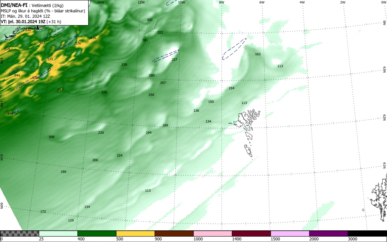Click the map value '150'

click(211, 102)
